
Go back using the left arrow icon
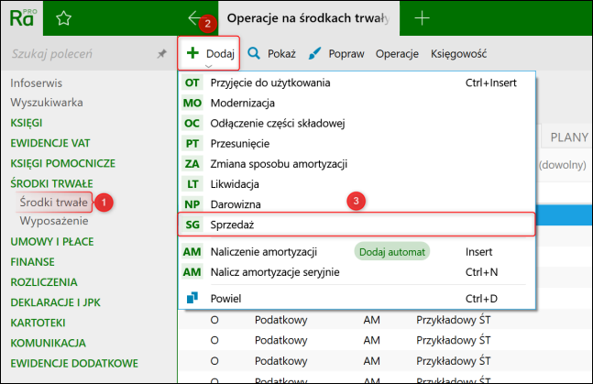(195, 17)
